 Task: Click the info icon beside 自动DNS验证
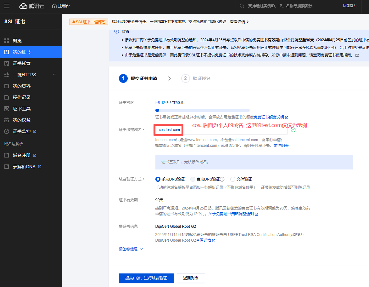222,179
